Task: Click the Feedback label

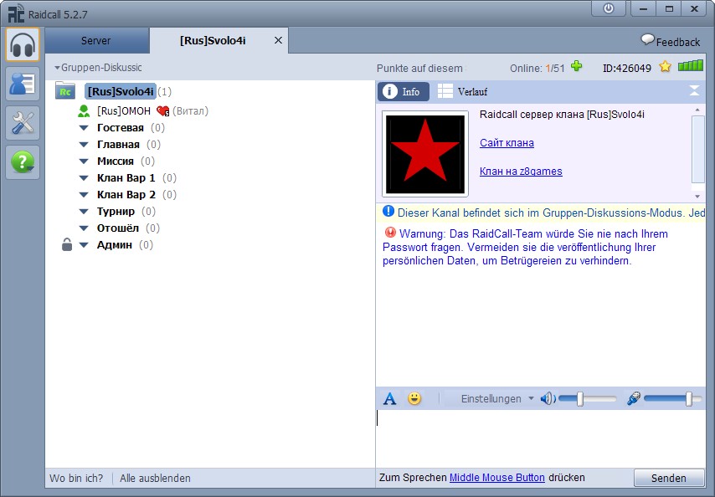Action: 677,42
